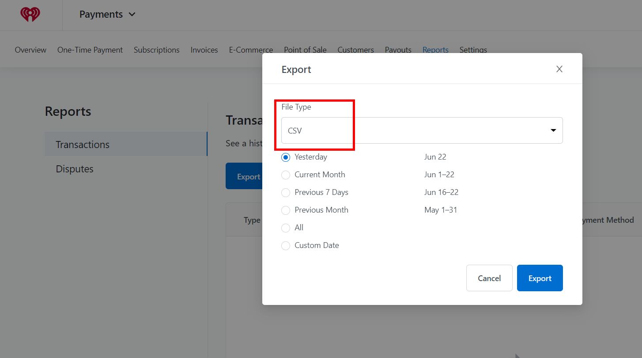The image size is (642, 358).
Task: Close the Export dialog with the X
Action: [559, 69]
